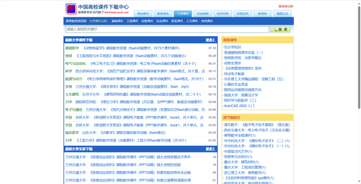Image resolution: width=361 pixels, height=184 pixels.
Task: Choose the 基础课件 category
Action: pyautogui.click(x=117, y=21)
